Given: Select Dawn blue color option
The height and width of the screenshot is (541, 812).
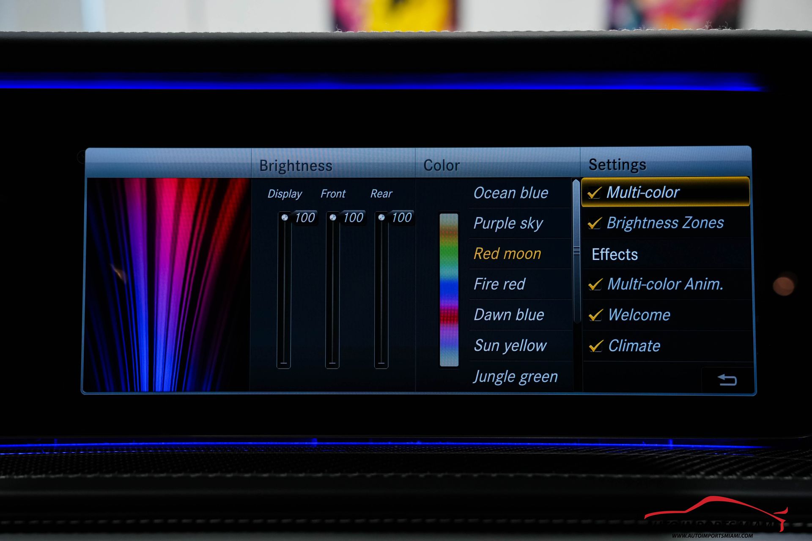Looking at the screenshot, I should point(509,315).
